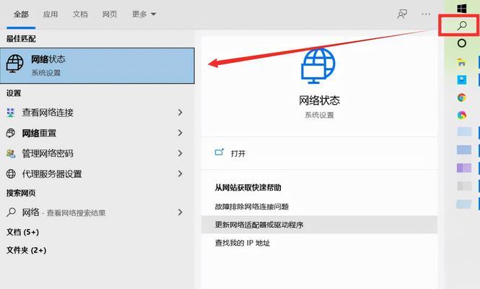Open File Explorer from the taskbar
Image resolution: width=480 pixels, height=289 pixels.
tap(462, 62)
